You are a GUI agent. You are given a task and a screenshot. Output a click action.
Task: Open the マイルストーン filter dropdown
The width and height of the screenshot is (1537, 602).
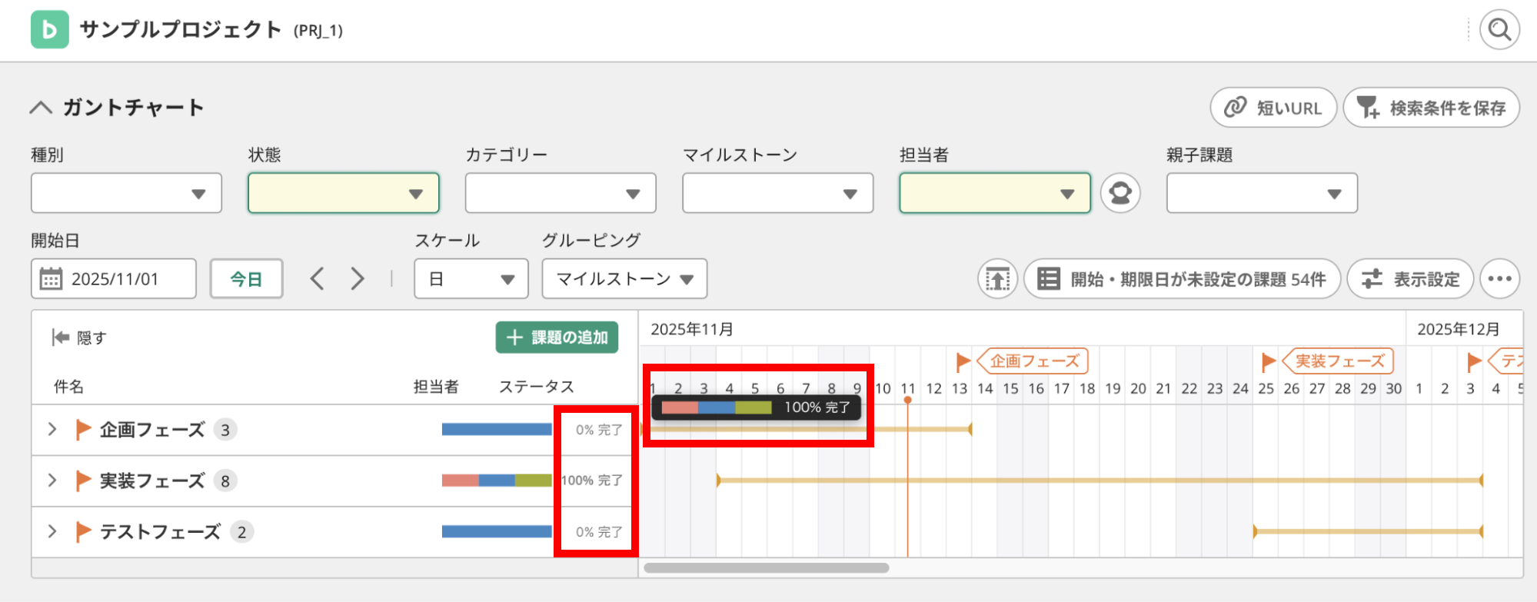[777, 193]
